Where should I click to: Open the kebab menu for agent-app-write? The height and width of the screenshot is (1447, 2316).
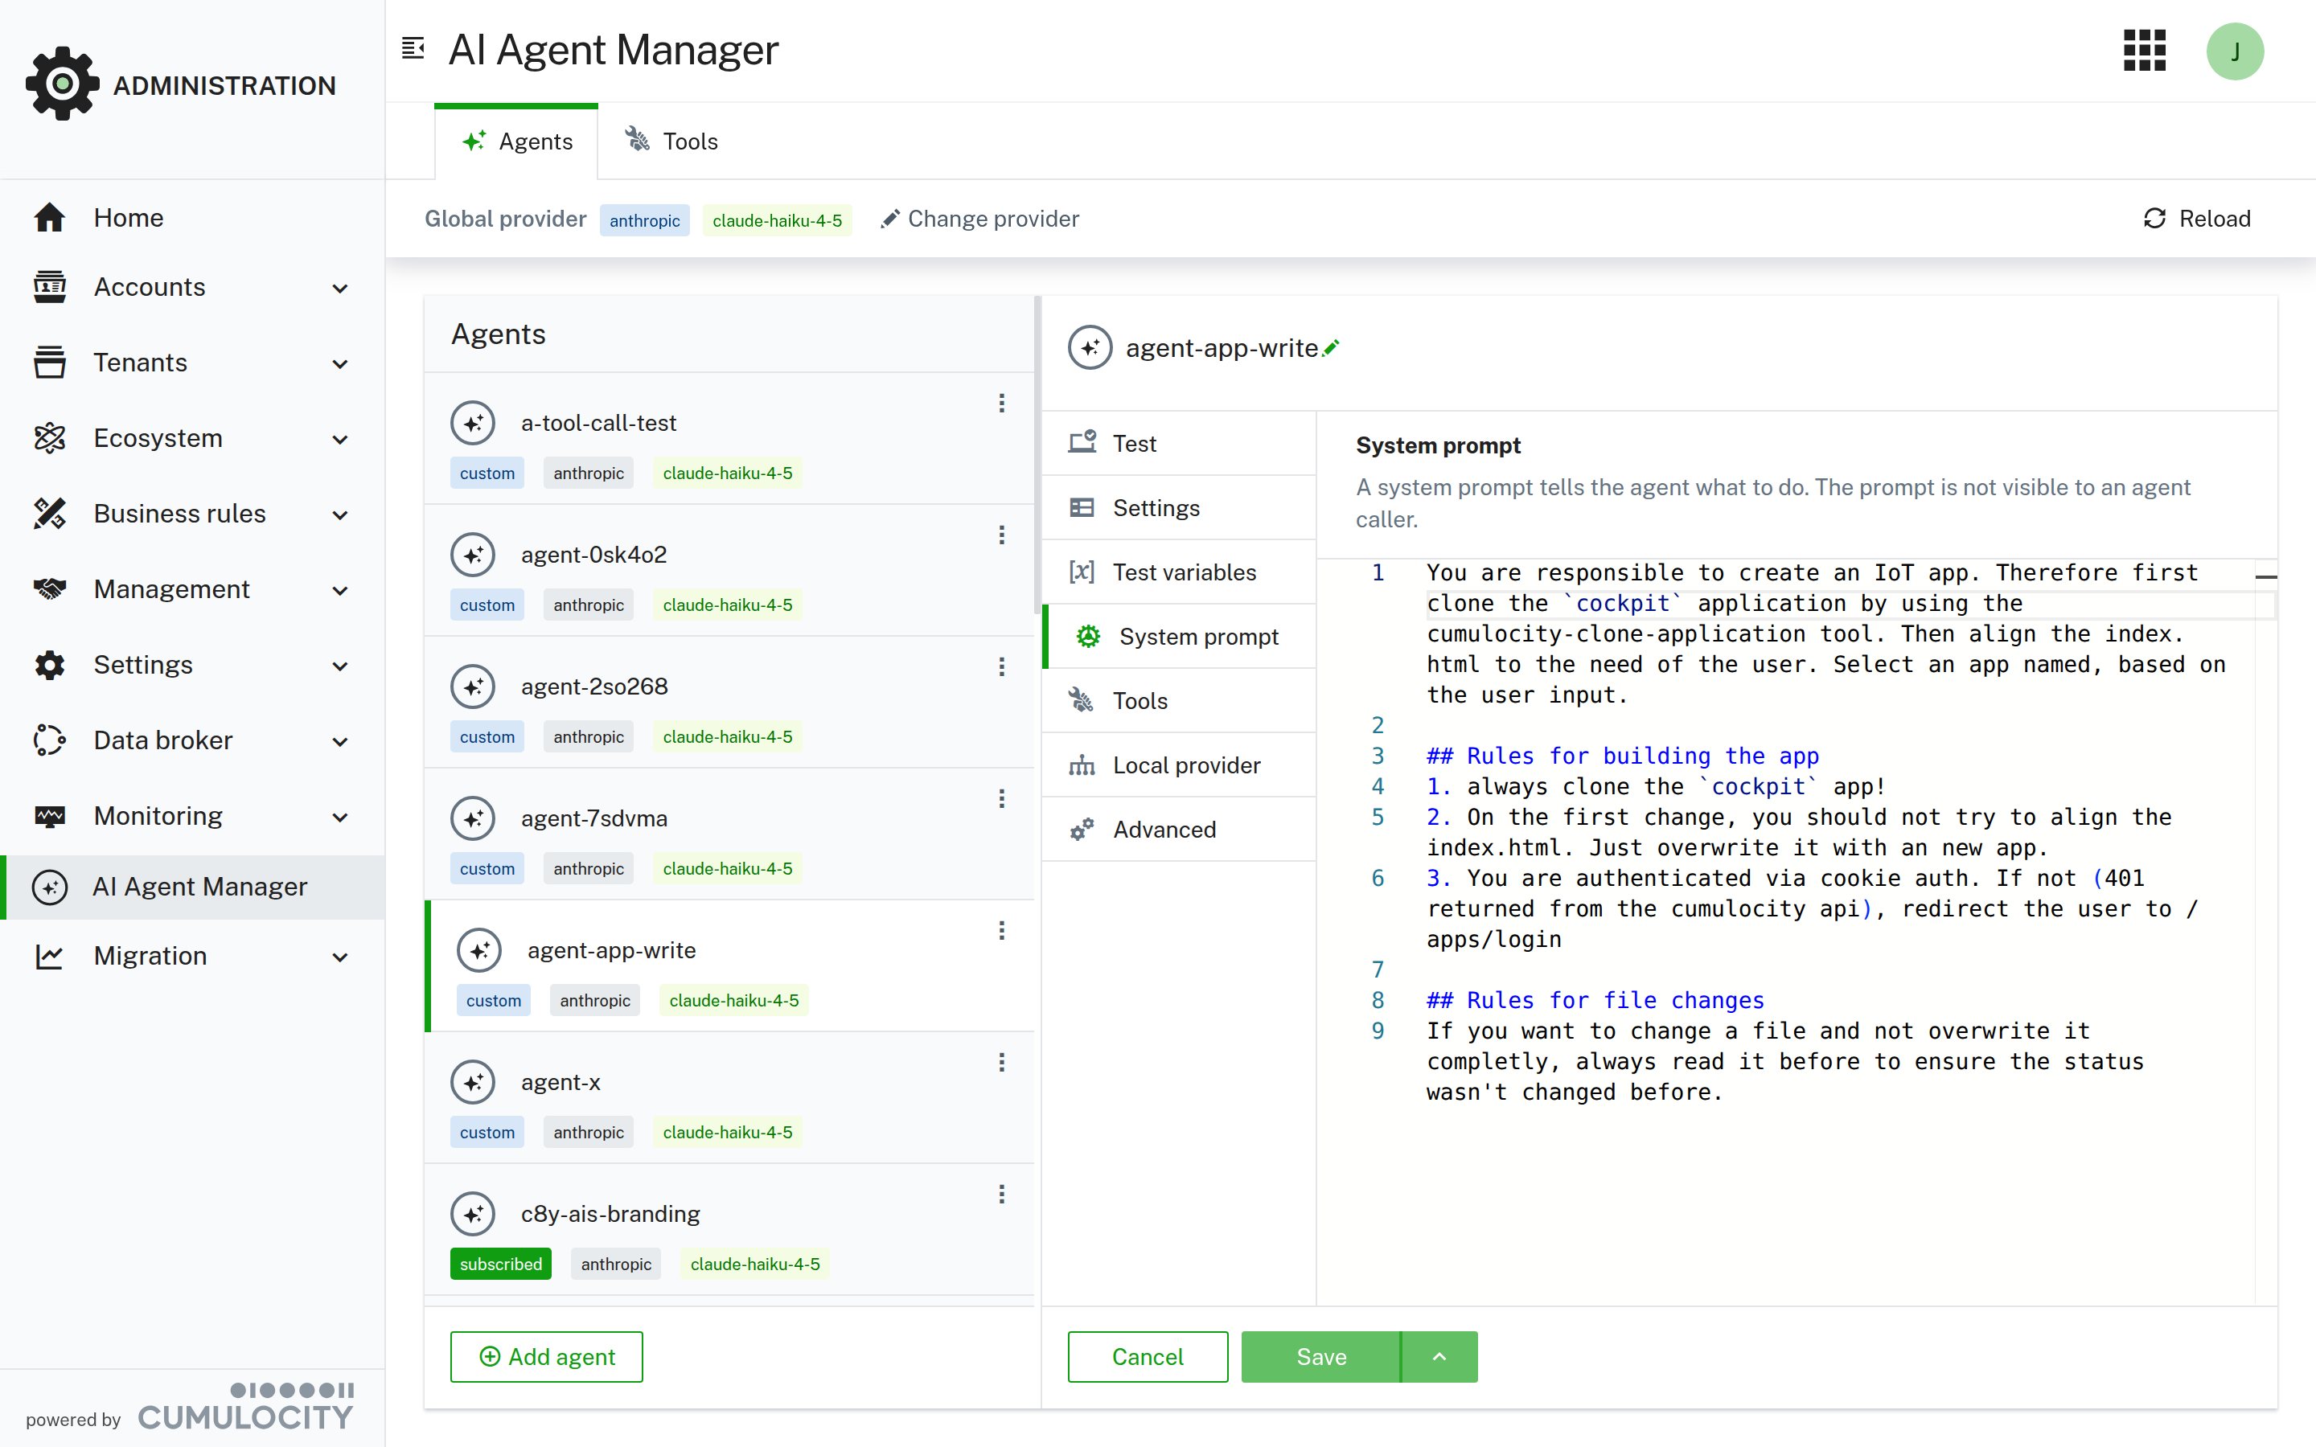pyautogui.click(x=1002, y=930)
